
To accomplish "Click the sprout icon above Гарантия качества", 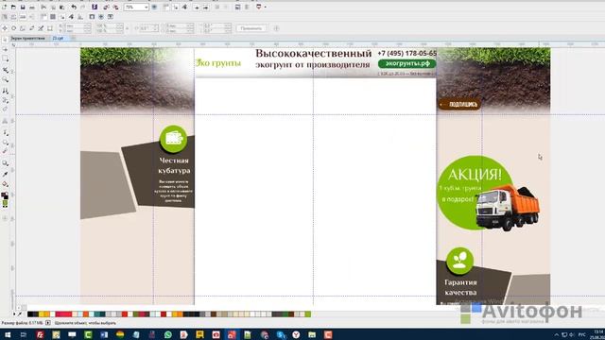I will [x=459, y=261].
